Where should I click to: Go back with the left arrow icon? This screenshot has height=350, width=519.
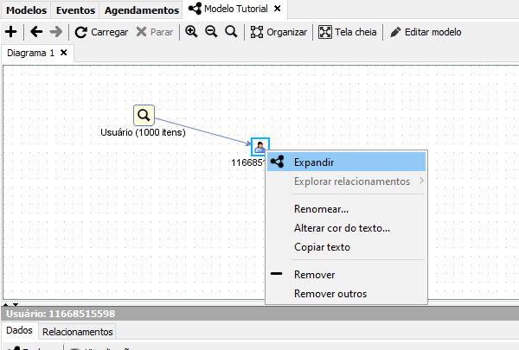tap(35, 32)
